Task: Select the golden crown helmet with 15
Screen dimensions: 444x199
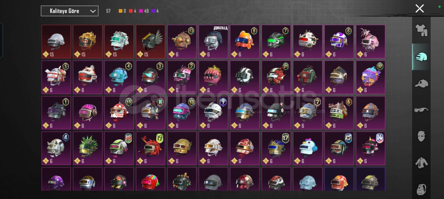Action: point(88,41)
